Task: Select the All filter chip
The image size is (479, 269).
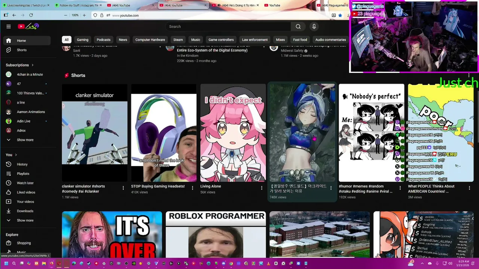Action: pos(67,40)
